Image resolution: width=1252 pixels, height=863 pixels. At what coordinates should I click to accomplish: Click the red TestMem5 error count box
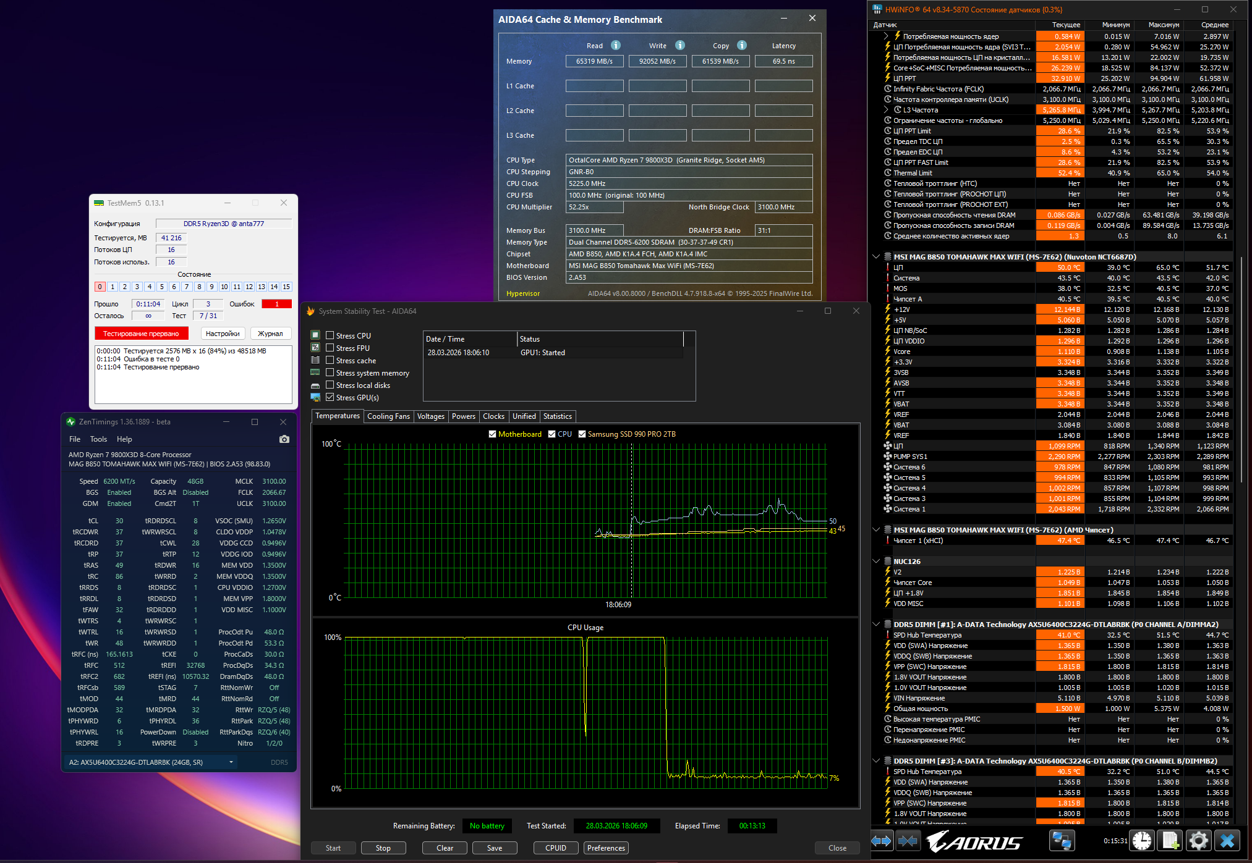276,304
